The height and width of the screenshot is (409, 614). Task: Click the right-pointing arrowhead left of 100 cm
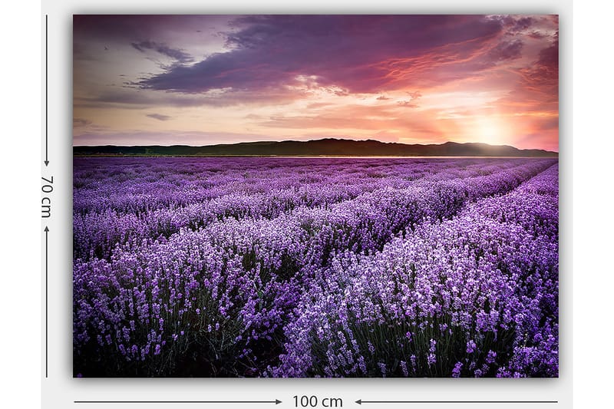[x=278, y=401]
